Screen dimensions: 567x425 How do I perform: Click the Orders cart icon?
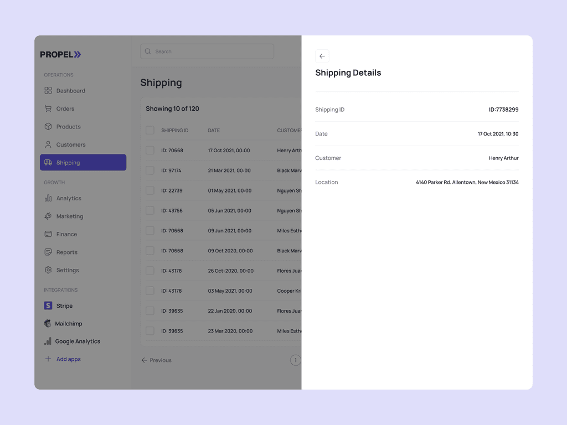(48, 108)
